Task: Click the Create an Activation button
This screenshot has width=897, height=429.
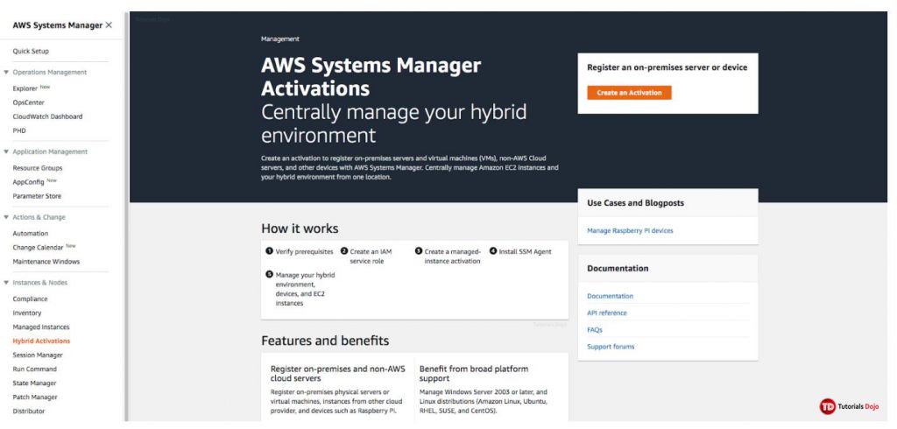Action: tap(629, 93)
